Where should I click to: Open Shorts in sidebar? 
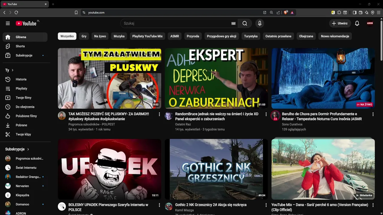[25, 46]
